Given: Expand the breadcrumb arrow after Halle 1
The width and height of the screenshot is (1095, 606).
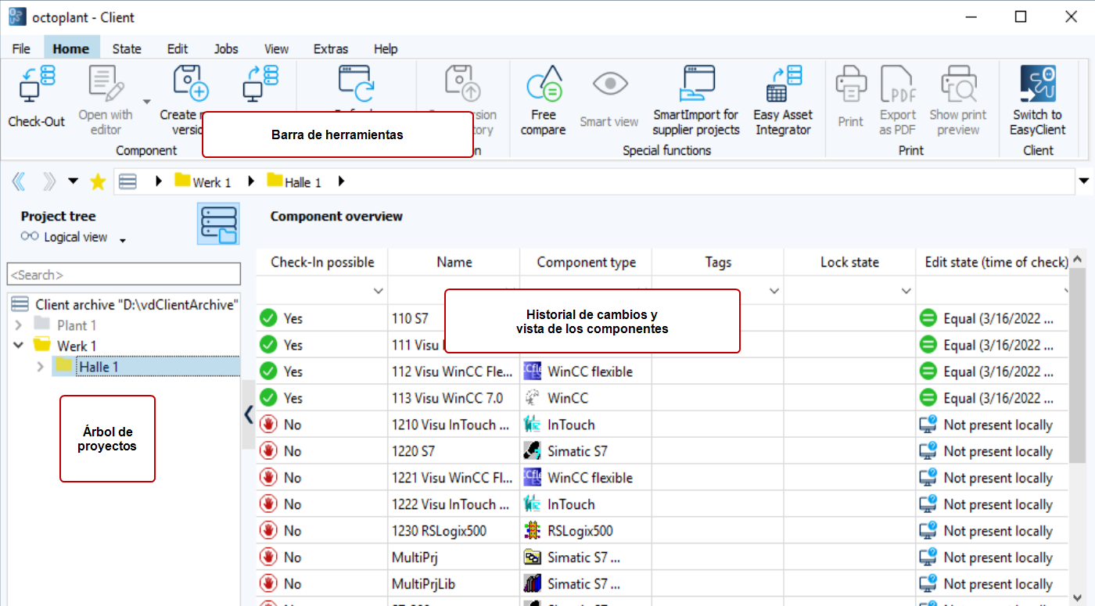Looking at the screenshot, I should click(341, 181).
